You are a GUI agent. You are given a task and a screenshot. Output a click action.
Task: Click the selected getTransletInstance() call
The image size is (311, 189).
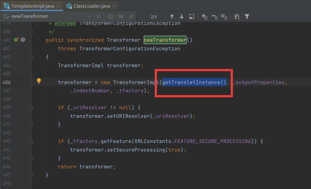pyautogui.click(x=194, y=82)
